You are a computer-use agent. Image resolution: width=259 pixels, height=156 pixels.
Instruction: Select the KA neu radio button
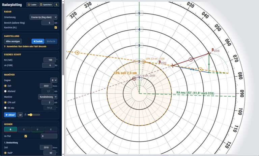pyautogui.click(x=5, y=108)
